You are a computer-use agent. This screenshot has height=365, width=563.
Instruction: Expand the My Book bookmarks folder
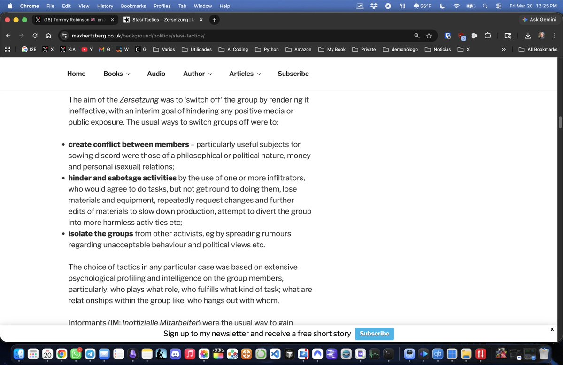[x=332, y=49]
